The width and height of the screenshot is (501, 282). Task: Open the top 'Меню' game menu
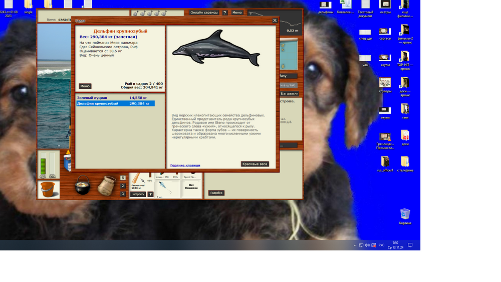pyautogui.click(x=237, y=13)
